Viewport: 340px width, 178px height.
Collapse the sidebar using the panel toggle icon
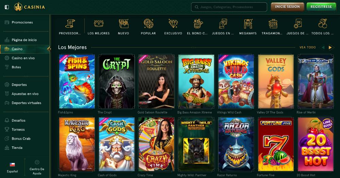(x=7, y=7)
